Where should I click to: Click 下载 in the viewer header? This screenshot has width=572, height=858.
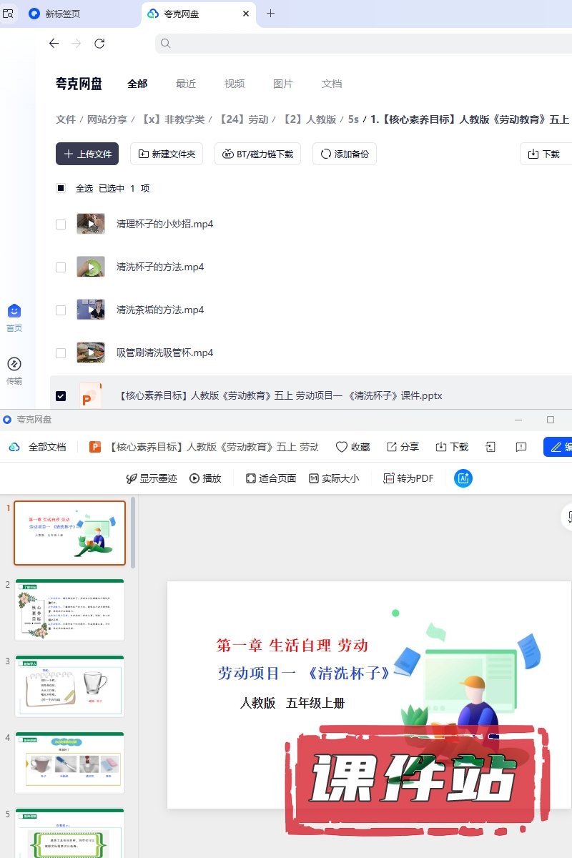click(452, 447)
